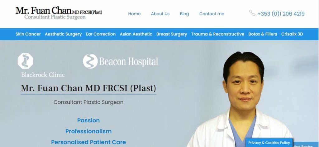Open Trauma & Reconstructive menu item
The image size is (319, 147).
coord(217,34)
